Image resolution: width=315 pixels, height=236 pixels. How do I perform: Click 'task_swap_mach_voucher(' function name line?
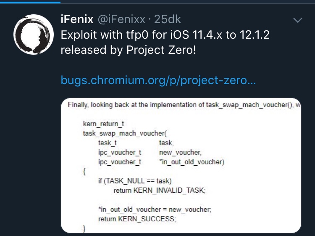(x=125, y=134)
